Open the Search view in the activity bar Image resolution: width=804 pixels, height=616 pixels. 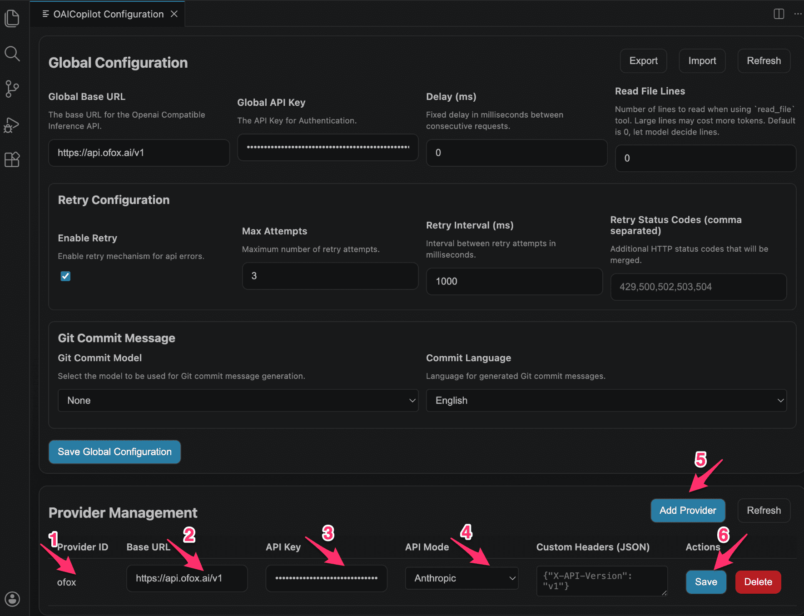[x=12, y=54]
